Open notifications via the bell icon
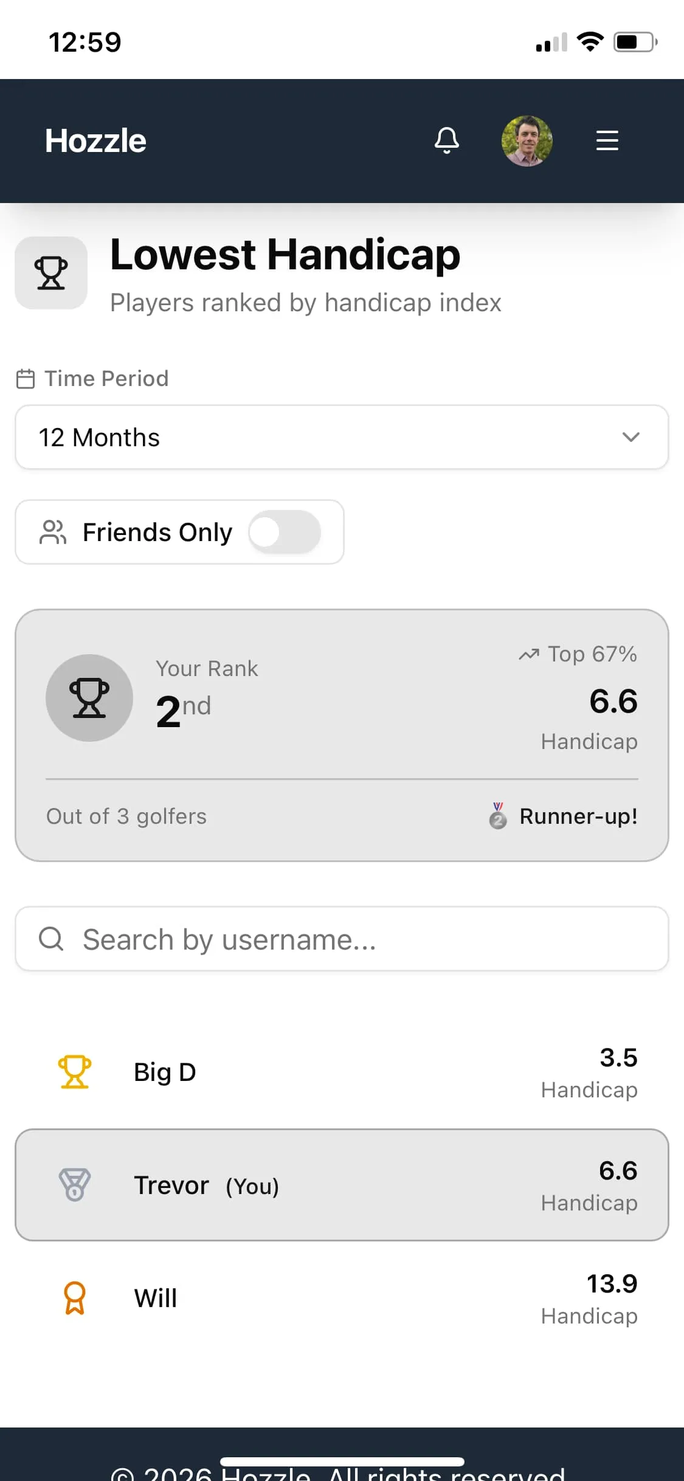The image size is (684, 1481). [447, 140]
